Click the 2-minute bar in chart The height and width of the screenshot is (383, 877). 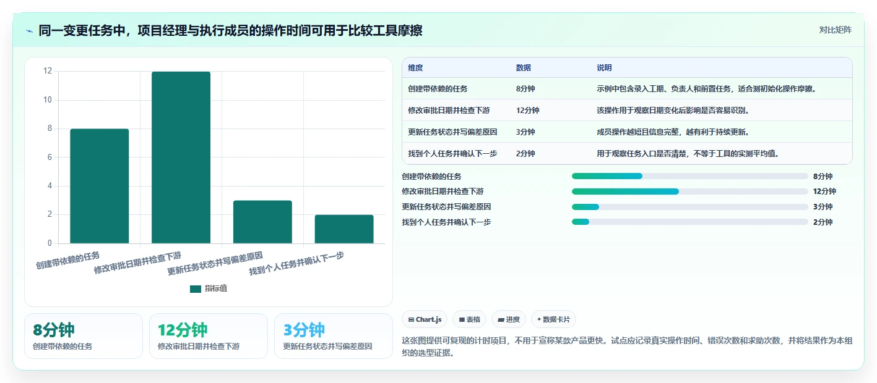344,229
